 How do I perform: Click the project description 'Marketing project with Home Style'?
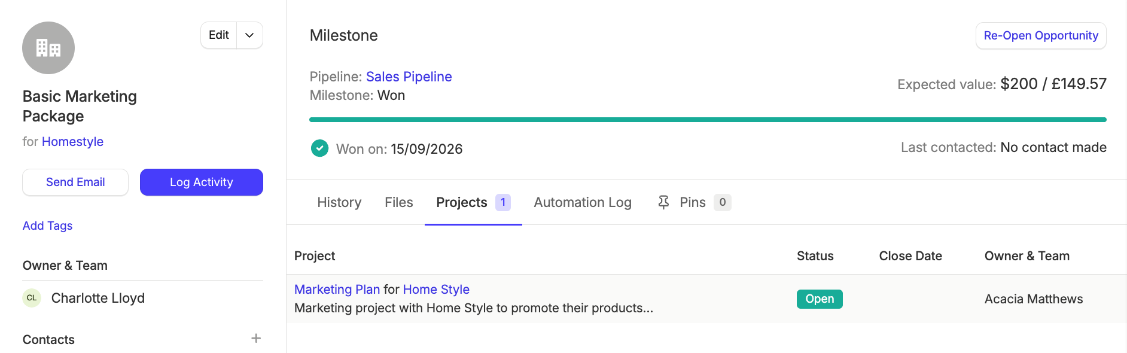tap(474, 308)
